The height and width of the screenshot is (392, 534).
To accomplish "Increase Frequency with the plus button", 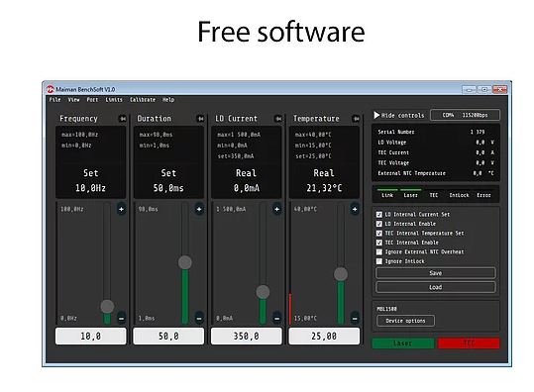I will coord(121,209).
